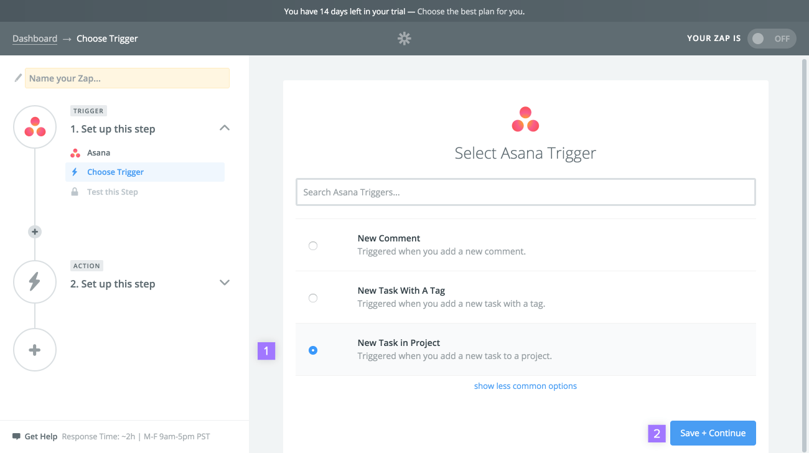
Task: Click show less common options link
Action: [525, 386]
